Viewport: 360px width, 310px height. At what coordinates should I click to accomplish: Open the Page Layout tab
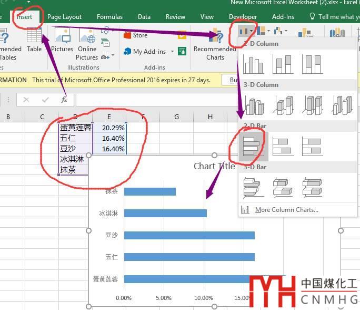pyautogui.click(x=65, y=17)
